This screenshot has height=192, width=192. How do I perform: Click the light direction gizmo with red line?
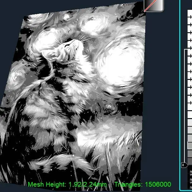(x=154, y=6)
